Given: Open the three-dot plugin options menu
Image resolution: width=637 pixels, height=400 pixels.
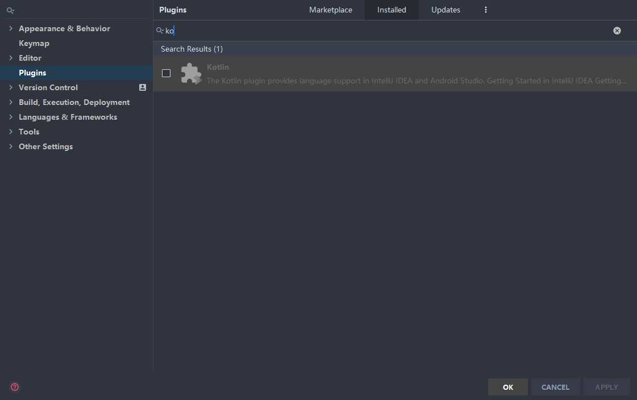Looking at the screenshot, I should coord(486,10).
